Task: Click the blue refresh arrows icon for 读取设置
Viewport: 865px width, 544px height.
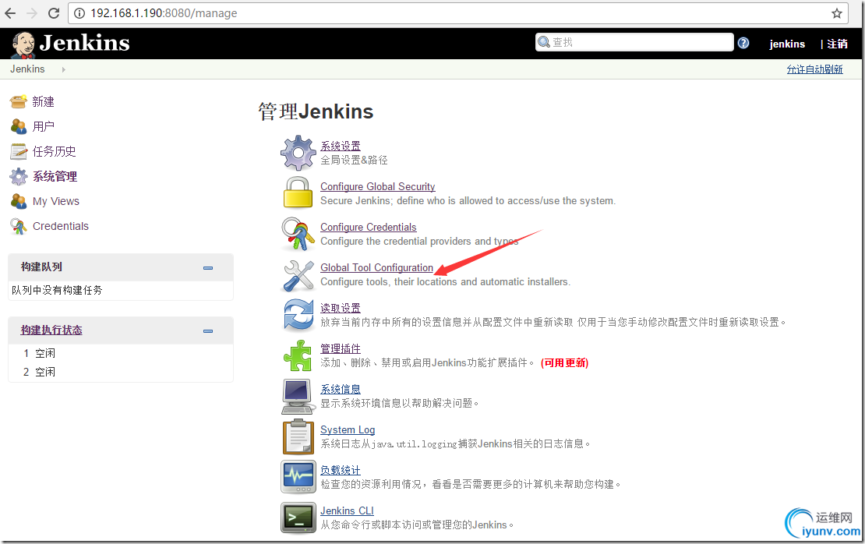Action: pyautogui.click(x=298, y=315)
